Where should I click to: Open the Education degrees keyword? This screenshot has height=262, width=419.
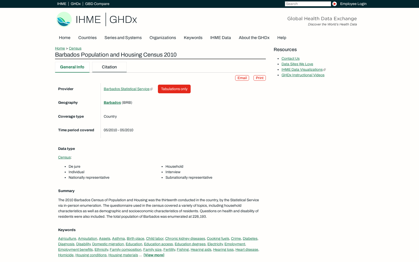(x=190, y=244)
